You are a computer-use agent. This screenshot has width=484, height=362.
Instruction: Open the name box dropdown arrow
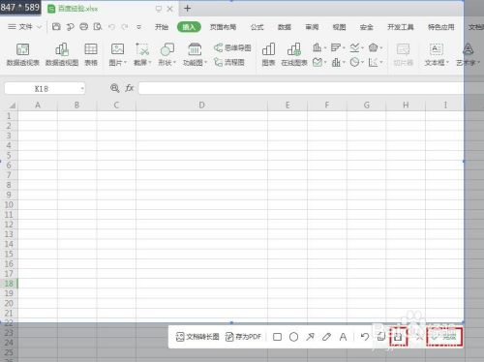82,89
